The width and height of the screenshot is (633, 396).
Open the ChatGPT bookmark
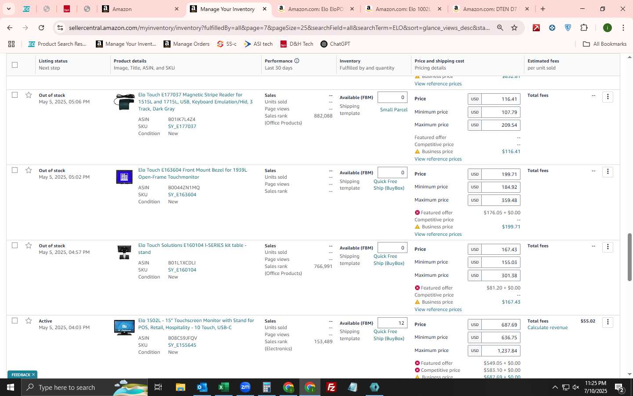pyautogui.click(x=335, y=44)
